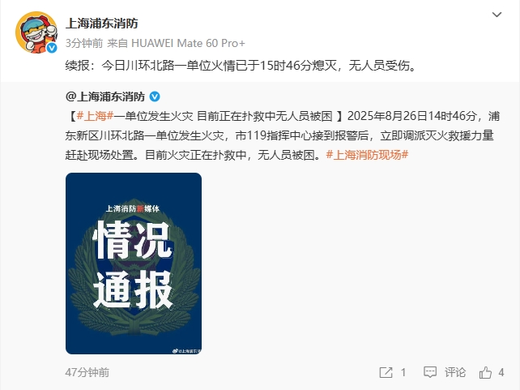Click the repost count 1
The image size is (520, 390).
pyautogui.click(x=403, y=372)
